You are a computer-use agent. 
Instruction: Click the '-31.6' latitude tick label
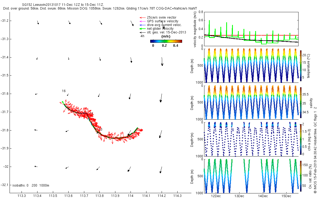5,94
